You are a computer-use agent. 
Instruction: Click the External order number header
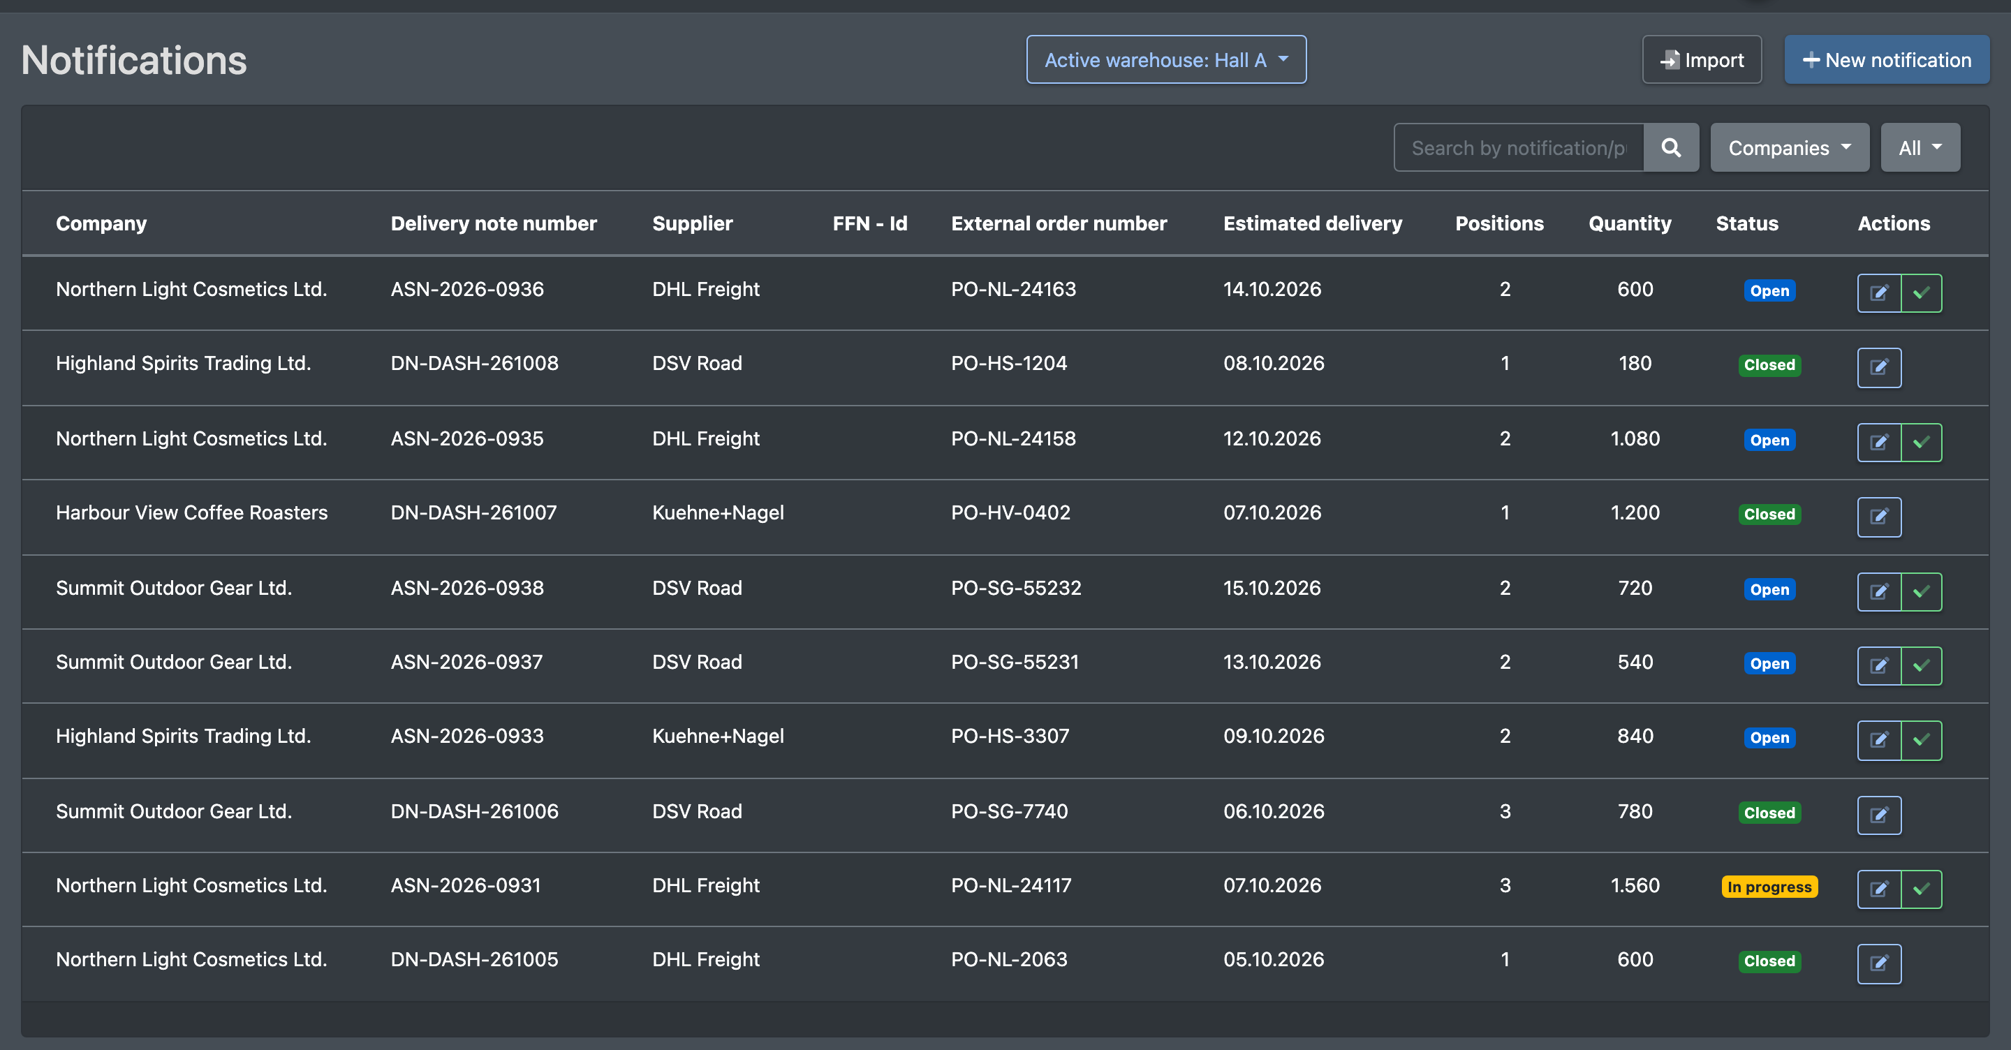pos(1059,223)
